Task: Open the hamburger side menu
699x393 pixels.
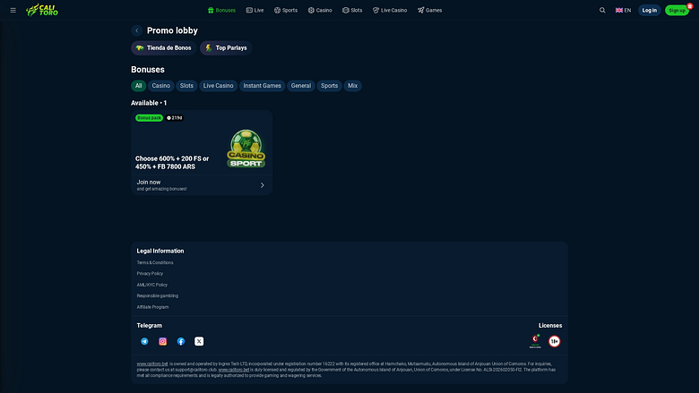Action: click(13, 10)
